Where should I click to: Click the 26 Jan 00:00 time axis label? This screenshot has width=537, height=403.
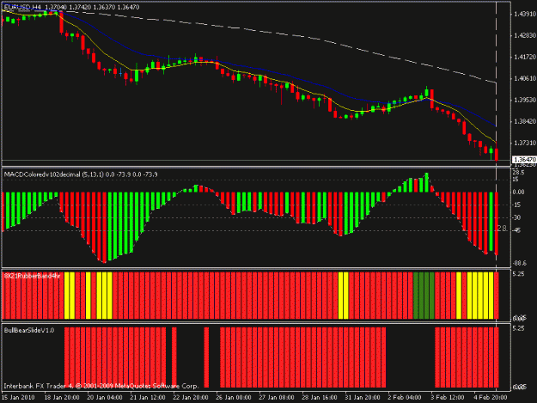coord(234,398)
